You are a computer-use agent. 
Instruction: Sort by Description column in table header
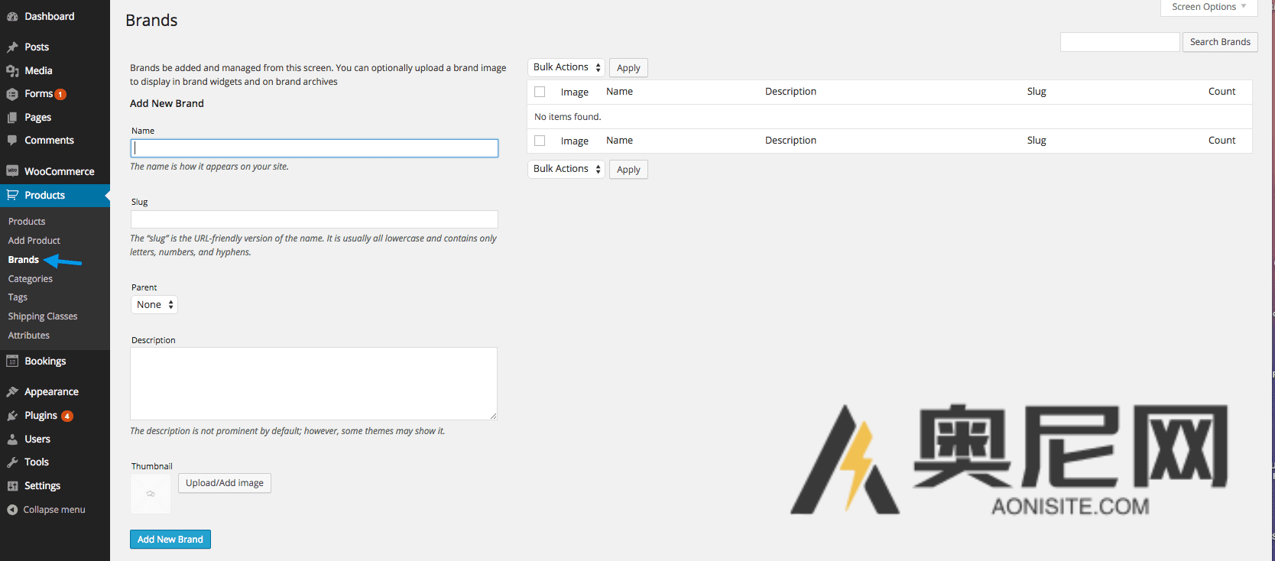click(790, 92)
